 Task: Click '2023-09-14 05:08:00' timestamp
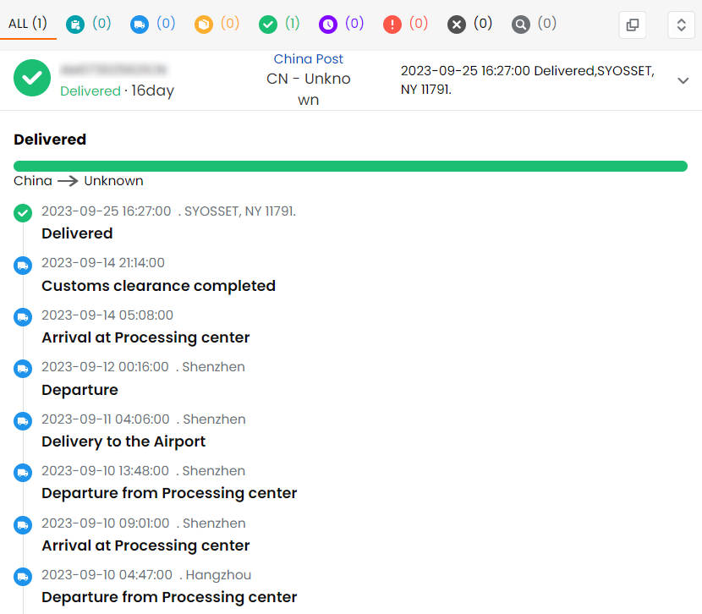(x=107, y=315)
